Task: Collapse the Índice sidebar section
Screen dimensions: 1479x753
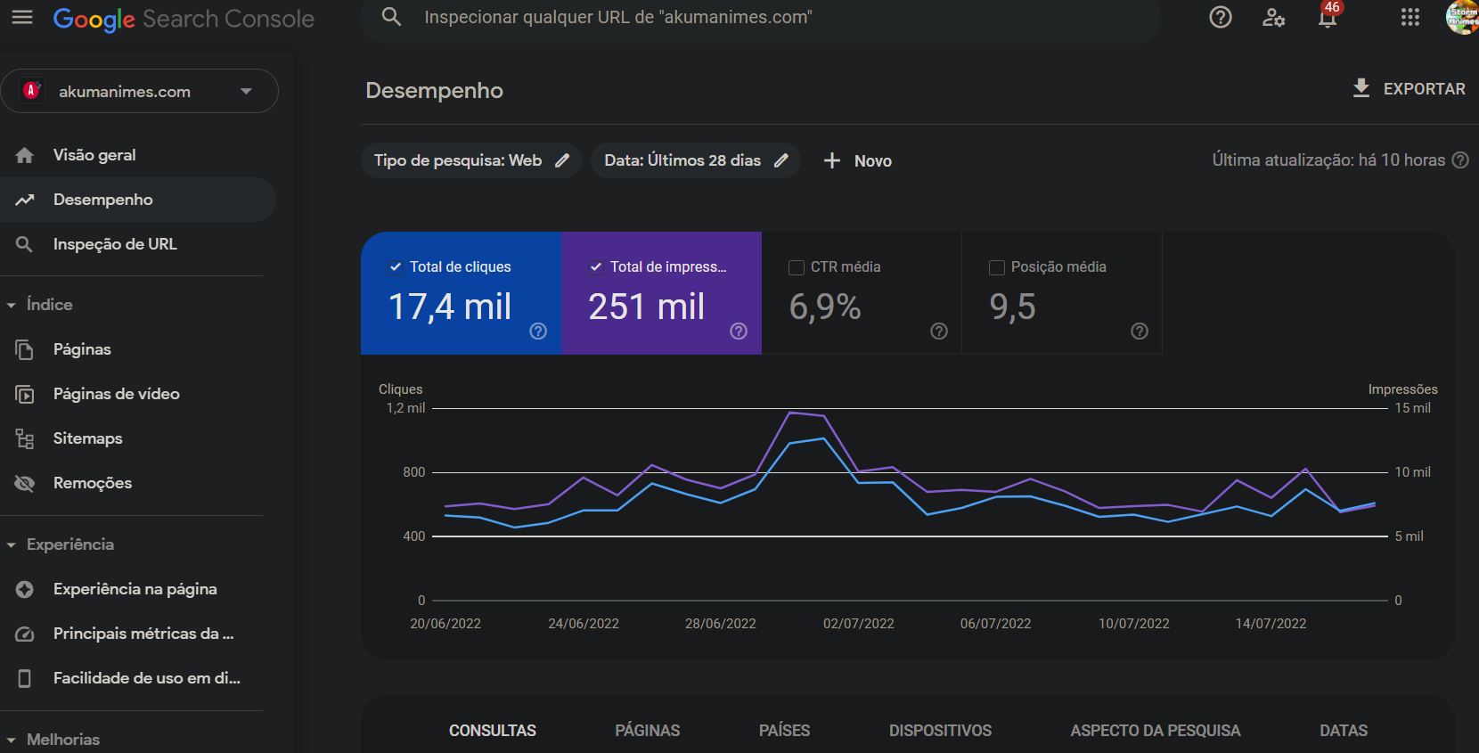Action: coord(12,305)
